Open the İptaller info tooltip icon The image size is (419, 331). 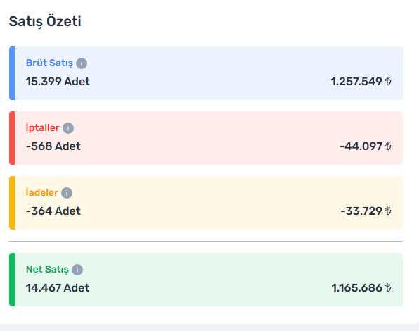click(x=68, y=128)
